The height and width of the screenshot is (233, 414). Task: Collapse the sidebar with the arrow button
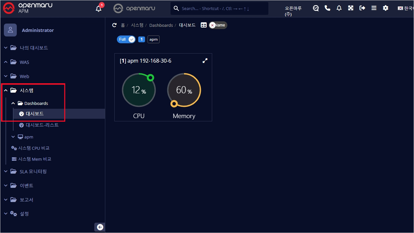[x=100, y=227]
